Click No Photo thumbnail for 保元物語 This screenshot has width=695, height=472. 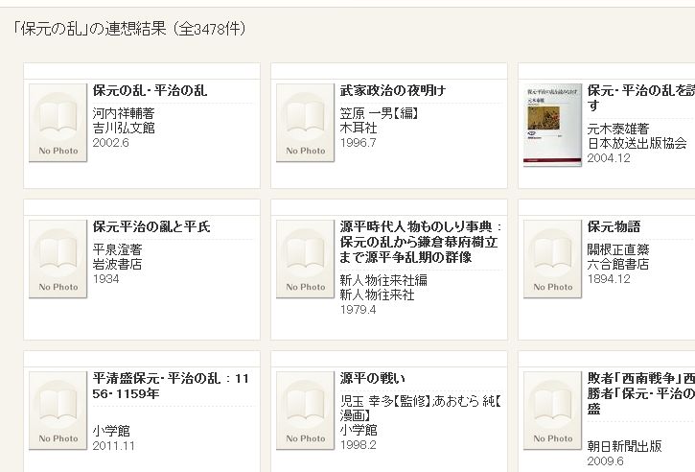[552, 259]
